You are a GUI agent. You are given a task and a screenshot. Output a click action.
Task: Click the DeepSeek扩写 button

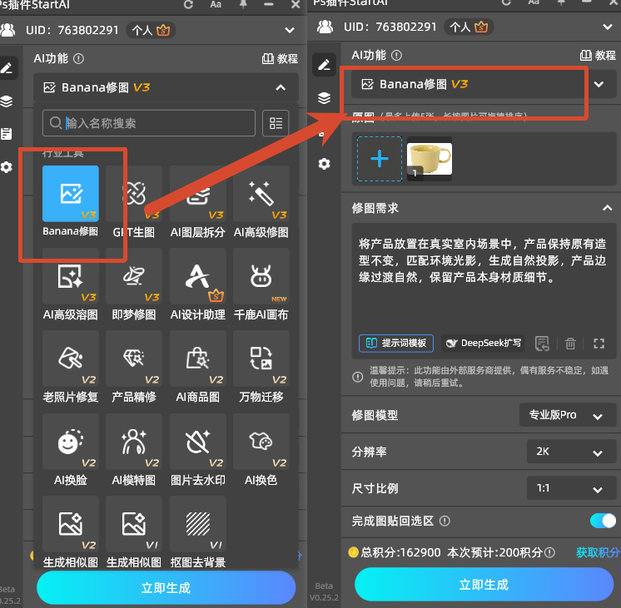(483, 344)
